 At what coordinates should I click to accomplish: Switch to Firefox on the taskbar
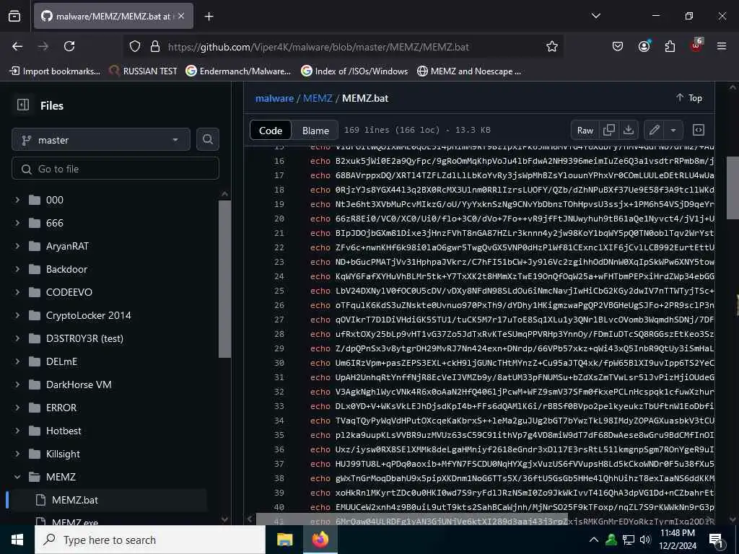(320, 540)
